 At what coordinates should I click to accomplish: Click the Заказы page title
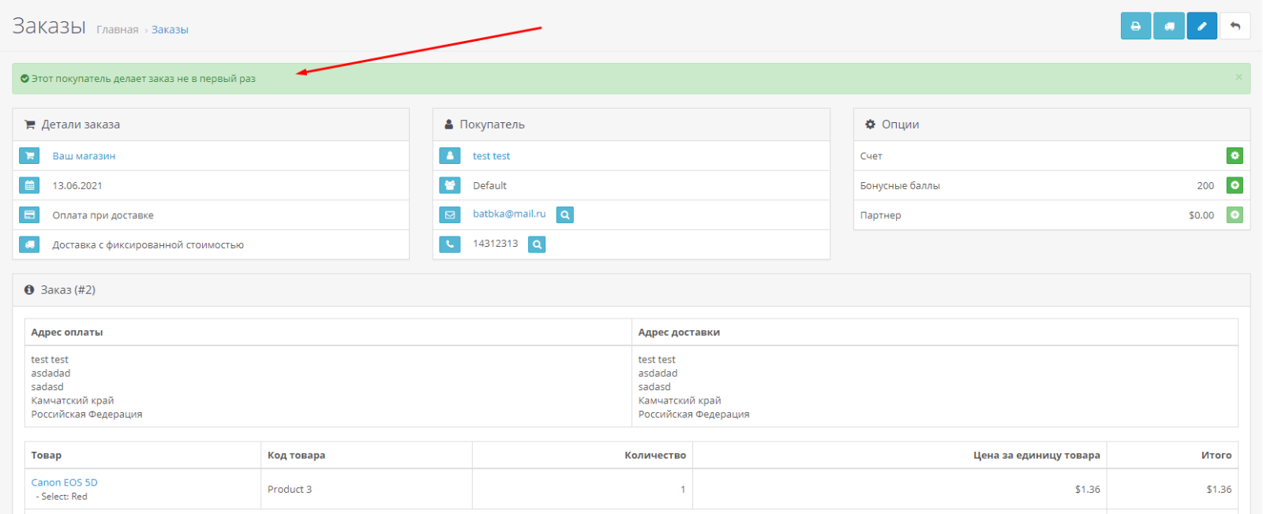point(49,26)
